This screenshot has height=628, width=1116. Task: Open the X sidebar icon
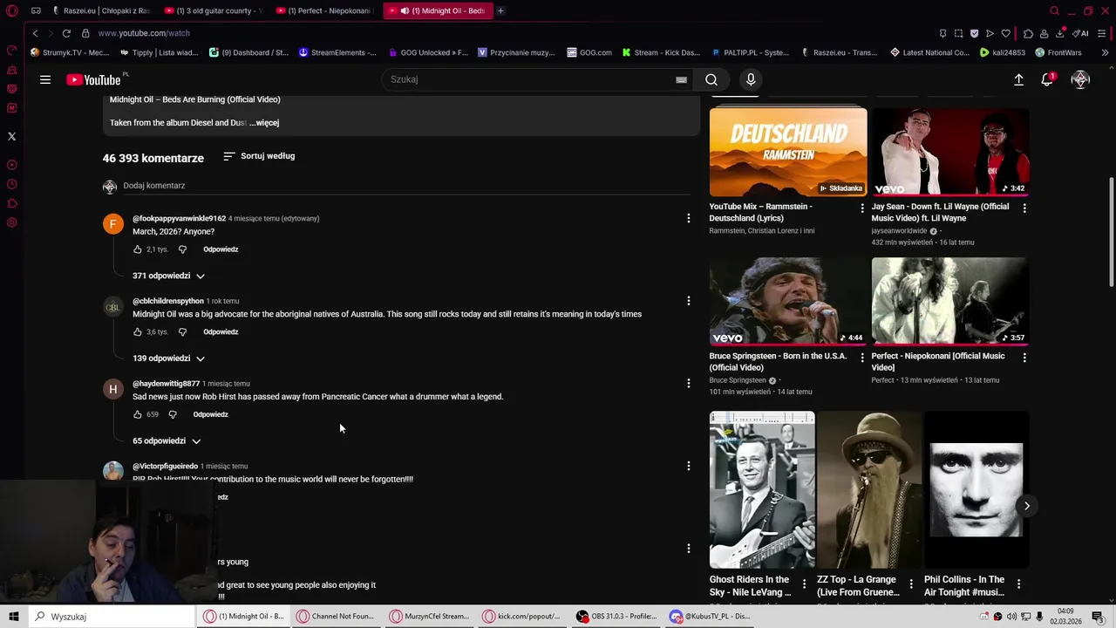[11, 136]
